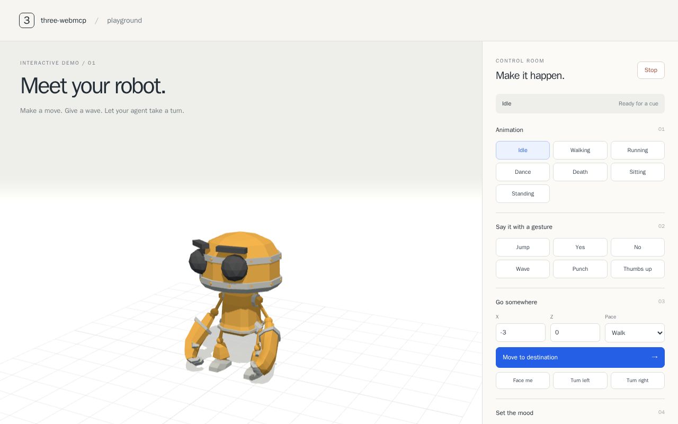The image size is (678, 424).
Task: Select the Dance animation
Action: point(523,172)
